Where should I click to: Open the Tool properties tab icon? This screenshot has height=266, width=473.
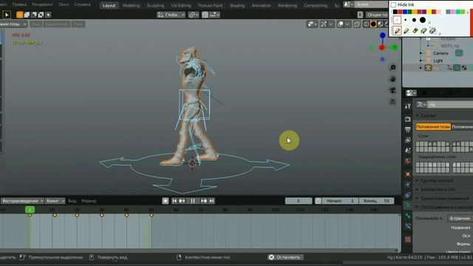coord(408,106)
